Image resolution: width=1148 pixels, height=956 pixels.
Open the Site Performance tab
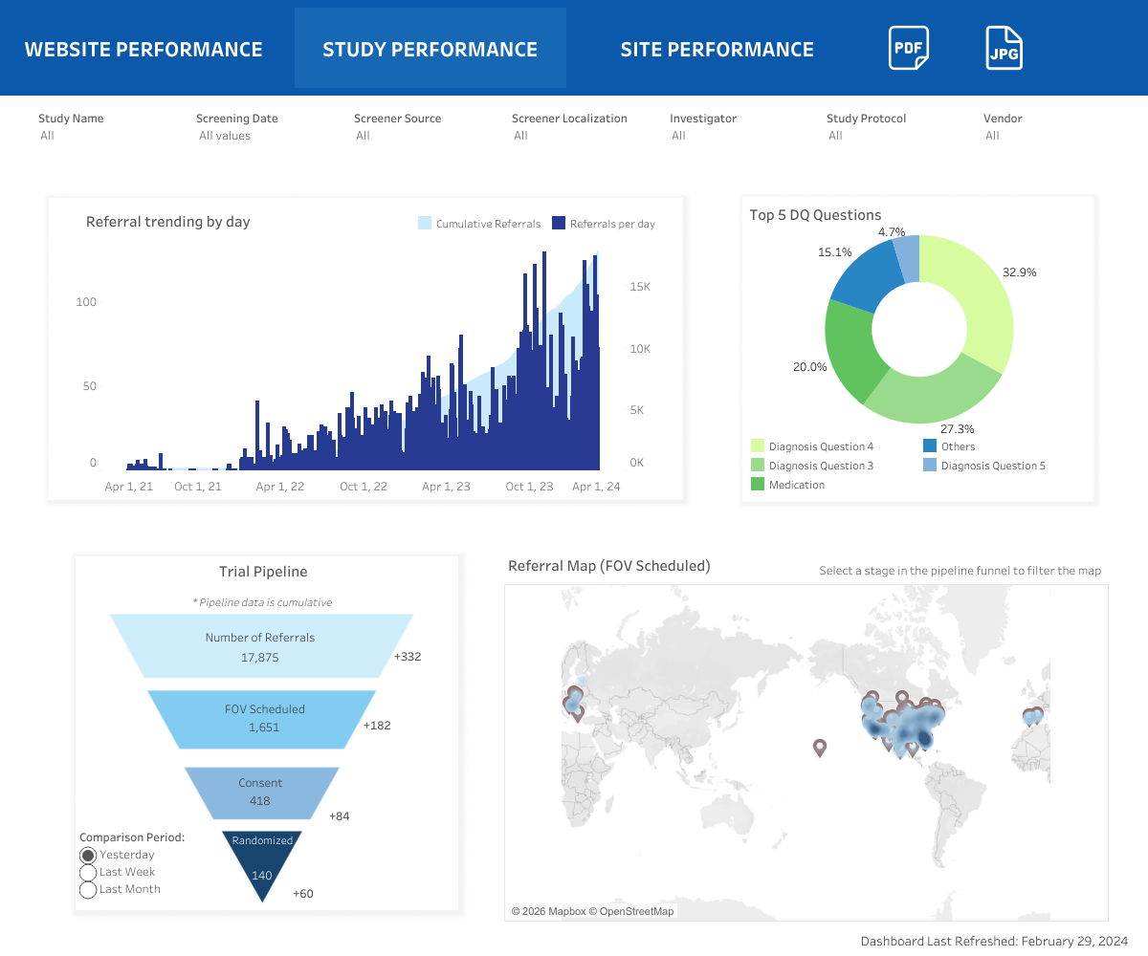point(717,50)
